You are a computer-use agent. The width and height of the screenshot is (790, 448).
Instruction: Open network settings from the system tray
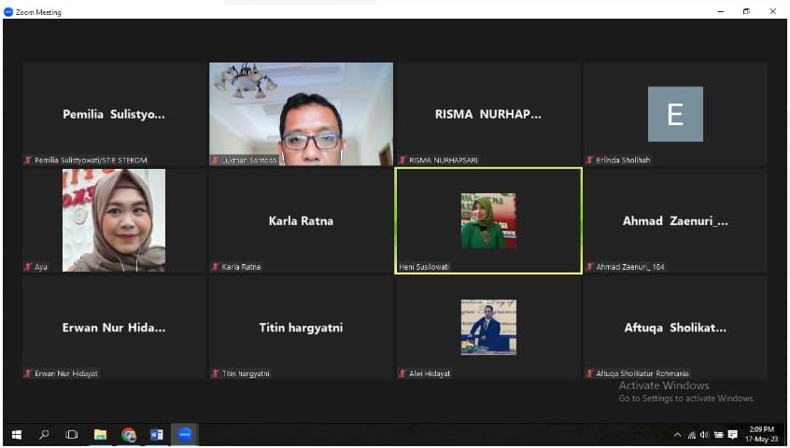click(692, 435)
